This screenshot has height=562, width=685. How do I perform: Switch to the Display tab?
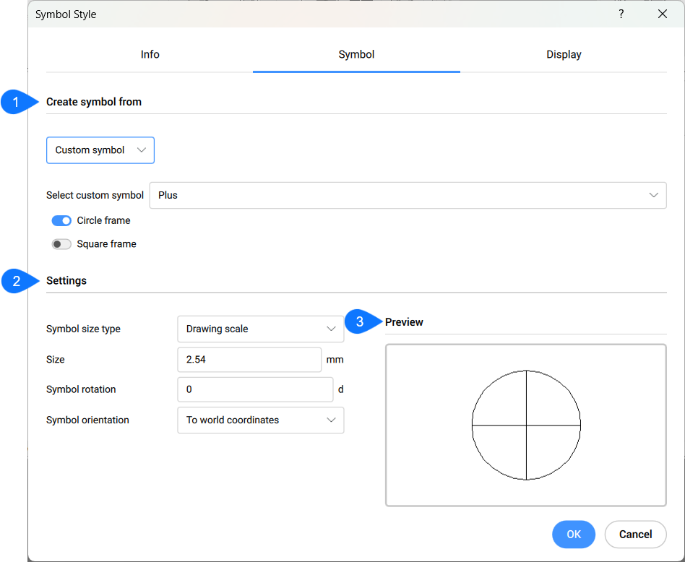pyautogui.click(x=564, y=55)
